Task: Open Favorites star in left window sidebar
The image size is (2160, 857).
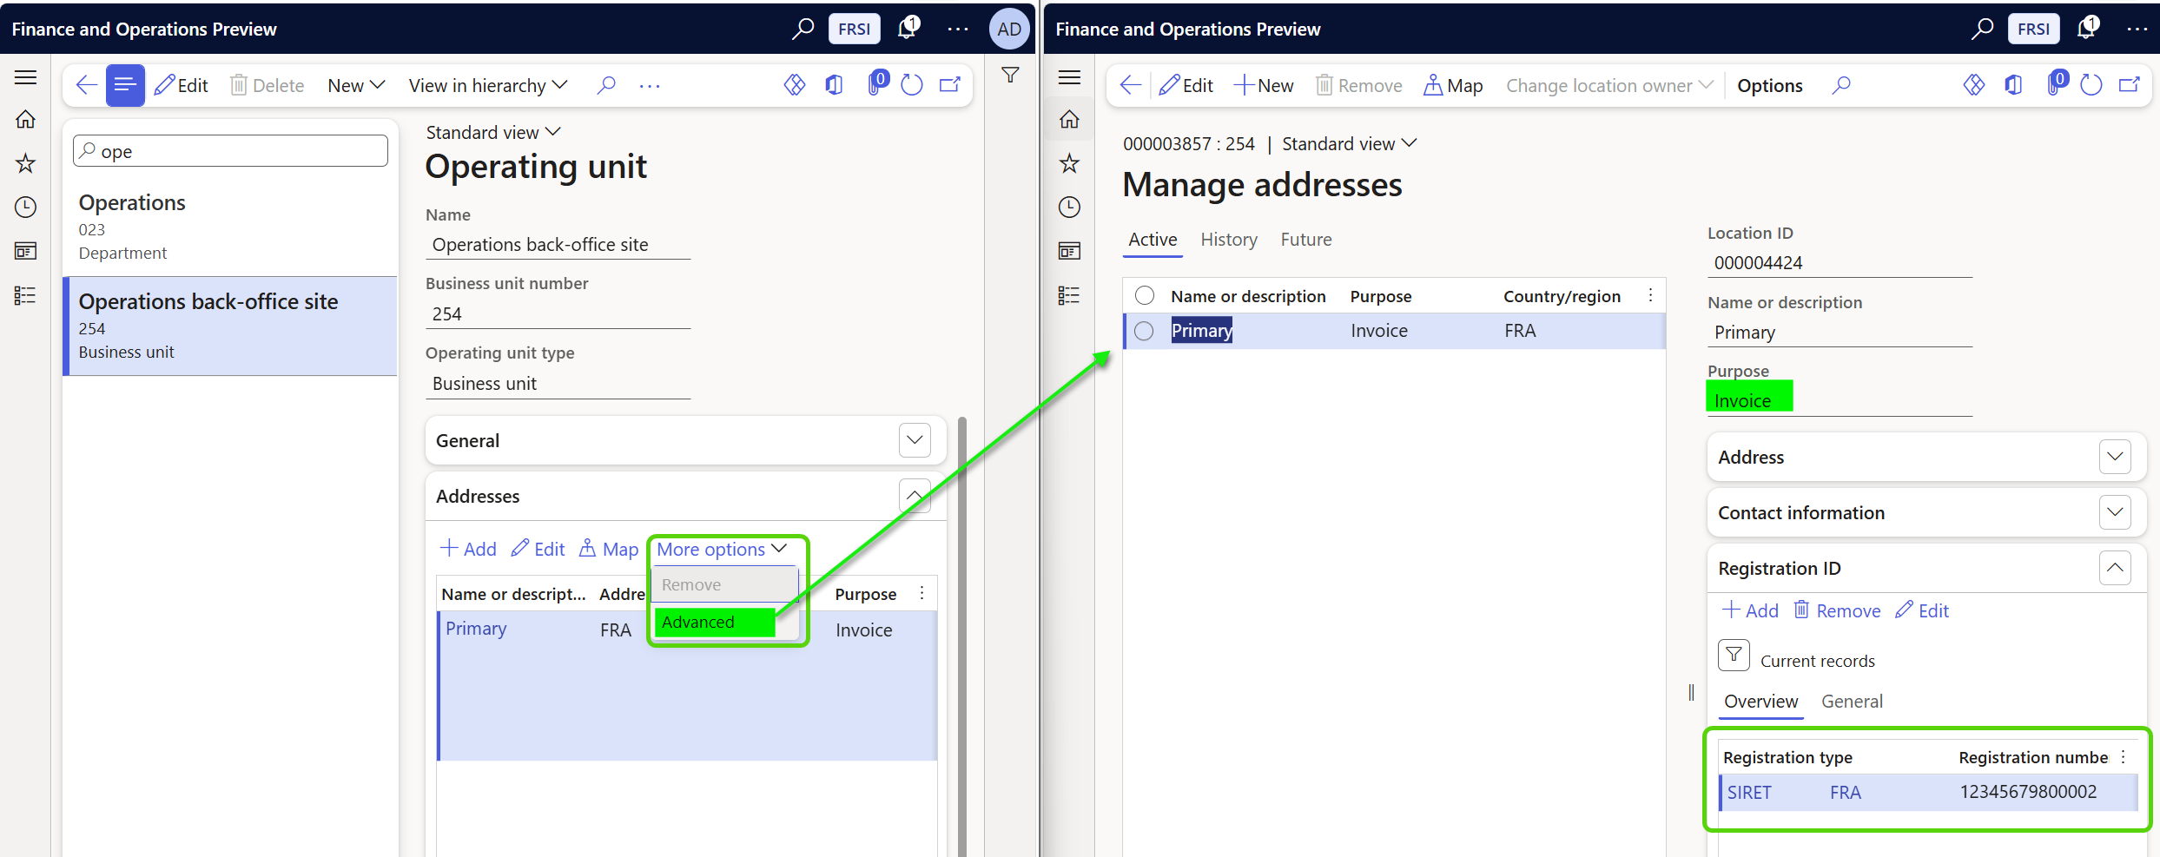Action: click(25, 163)
